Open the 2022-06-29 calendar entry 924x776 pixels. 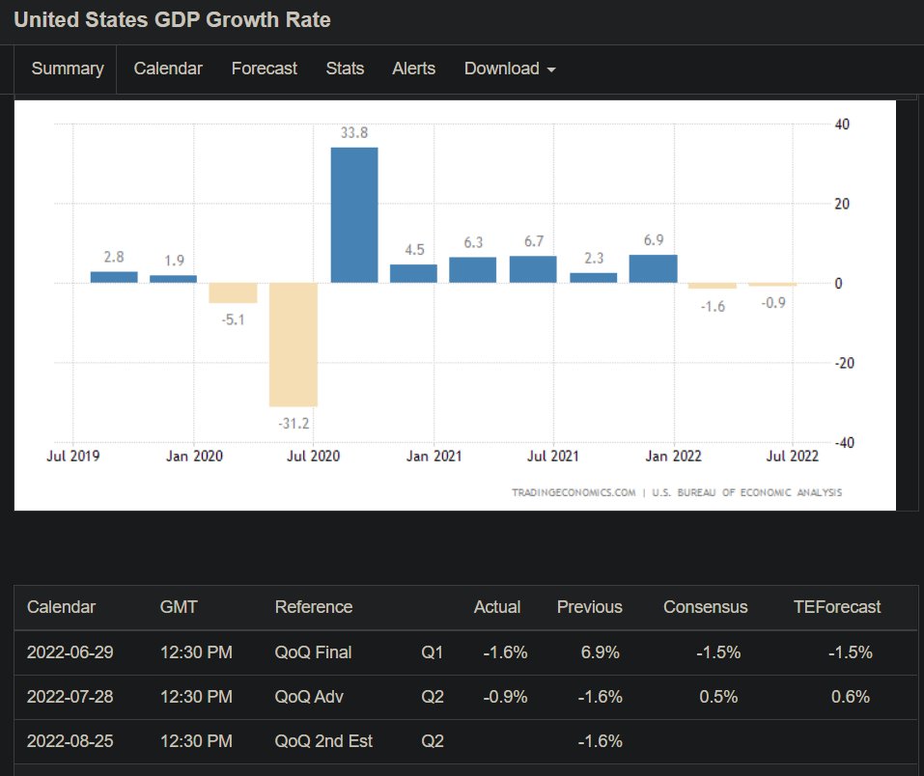(70, 652)
